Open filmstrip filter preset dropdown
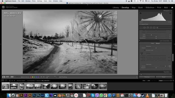Image resolution: width=175 pixels, height=98 pixels. click(x=166, y=81)
